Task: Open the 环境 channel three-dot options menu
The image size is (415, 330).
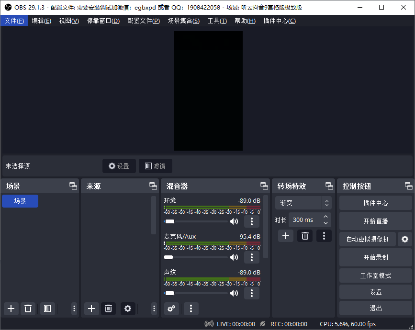Action: pyautogui.click(x=252, y=221)
